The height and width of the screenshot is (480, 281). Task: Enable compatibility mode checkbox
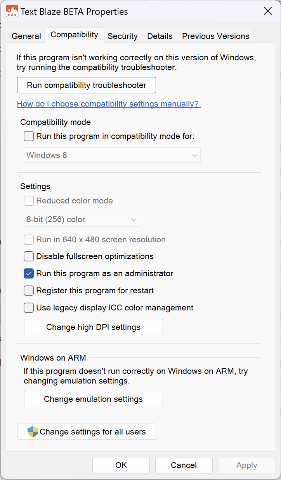pos(29,137)
